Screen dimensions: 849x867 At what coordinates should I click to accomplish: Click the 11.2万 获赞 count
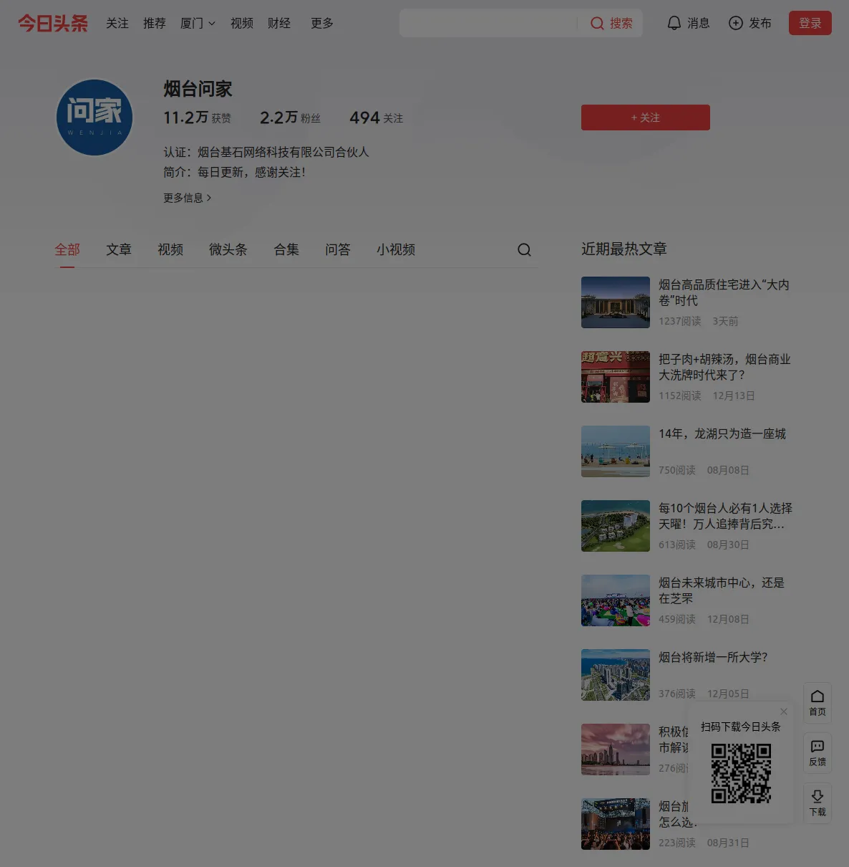(x=197, y=118)
